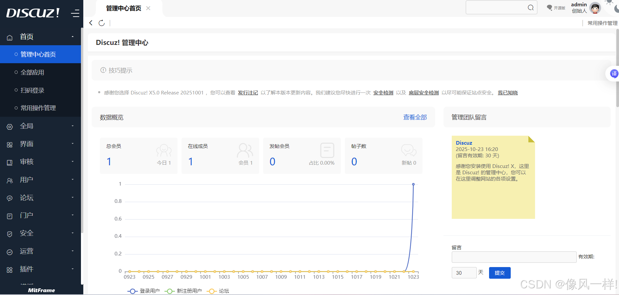Image resolution: width=619 pixels, height=295 pixels.
Task: Click the 界面 layout icon
Action: (x=10, y=145)
